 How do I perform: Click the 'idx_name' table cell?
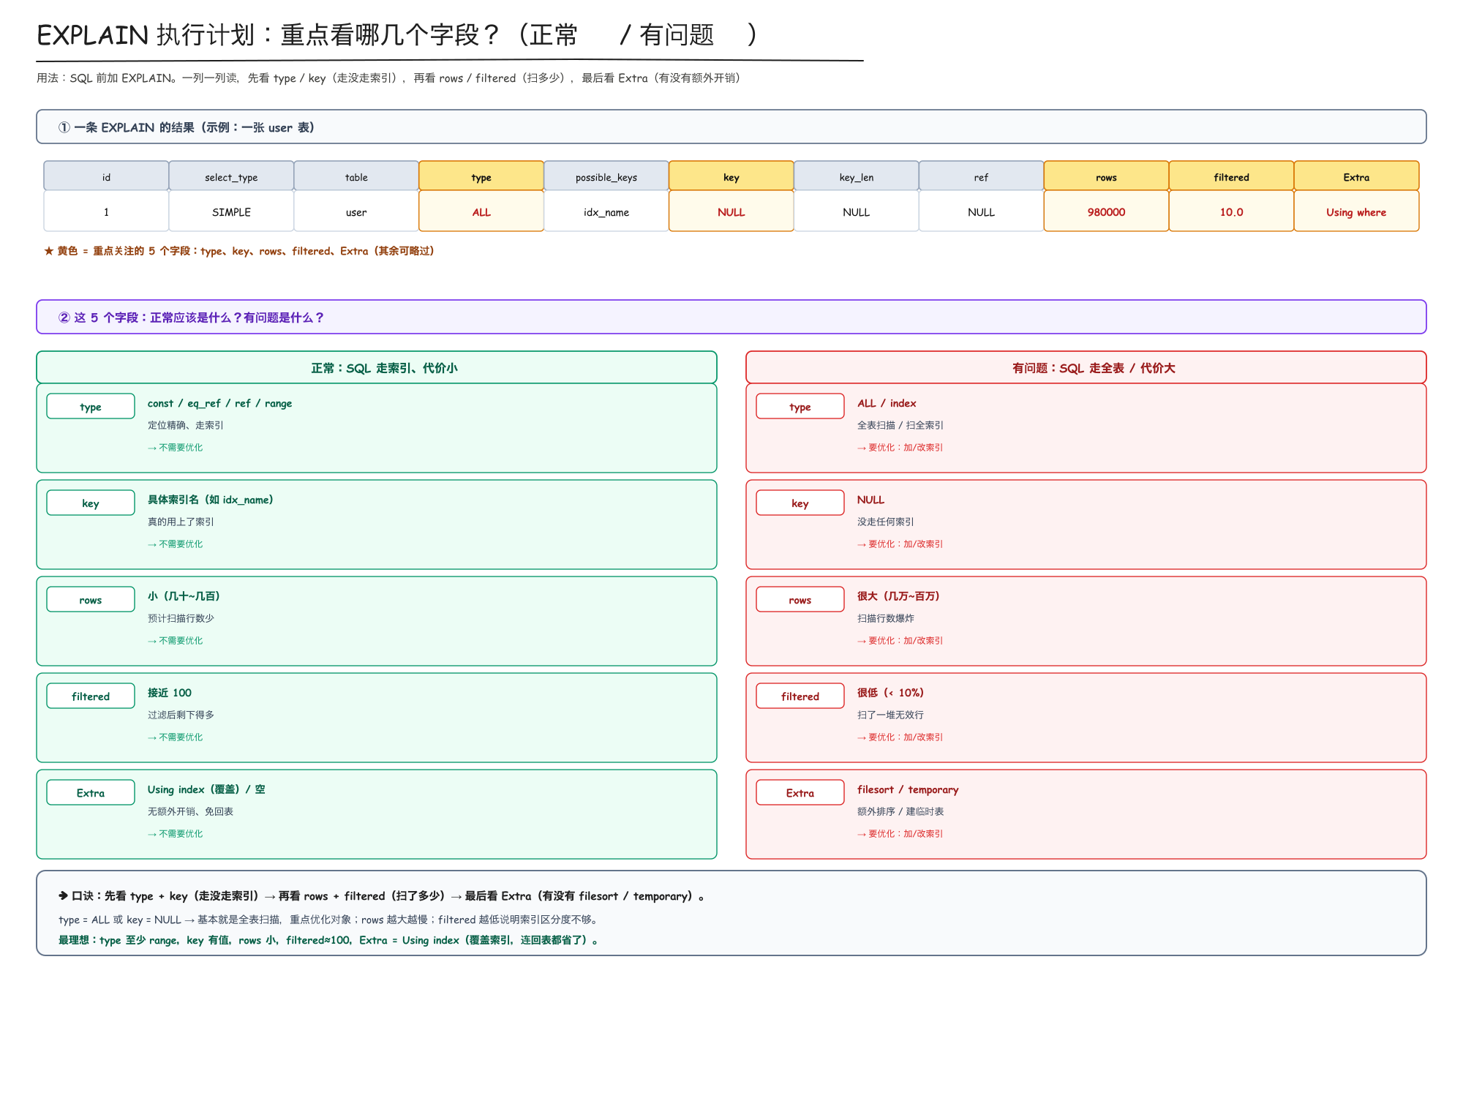[x=606, y=211]
